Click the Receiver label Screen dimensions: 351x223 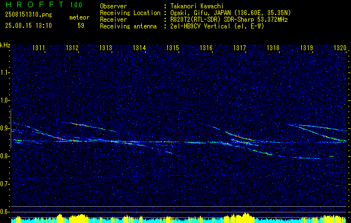[113, 20]
